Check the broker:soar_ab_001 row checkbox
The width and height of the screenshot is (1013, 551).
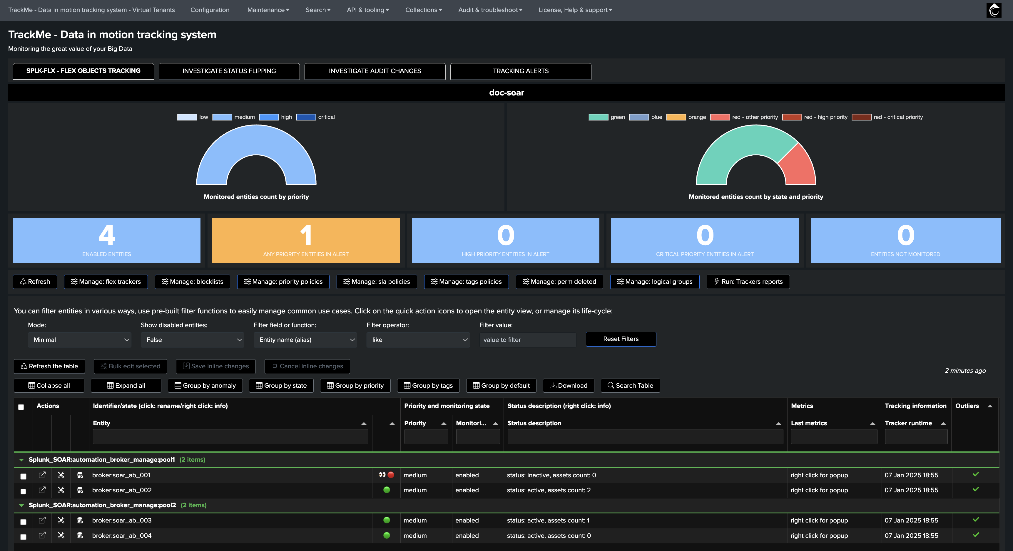tap(23, 476)
